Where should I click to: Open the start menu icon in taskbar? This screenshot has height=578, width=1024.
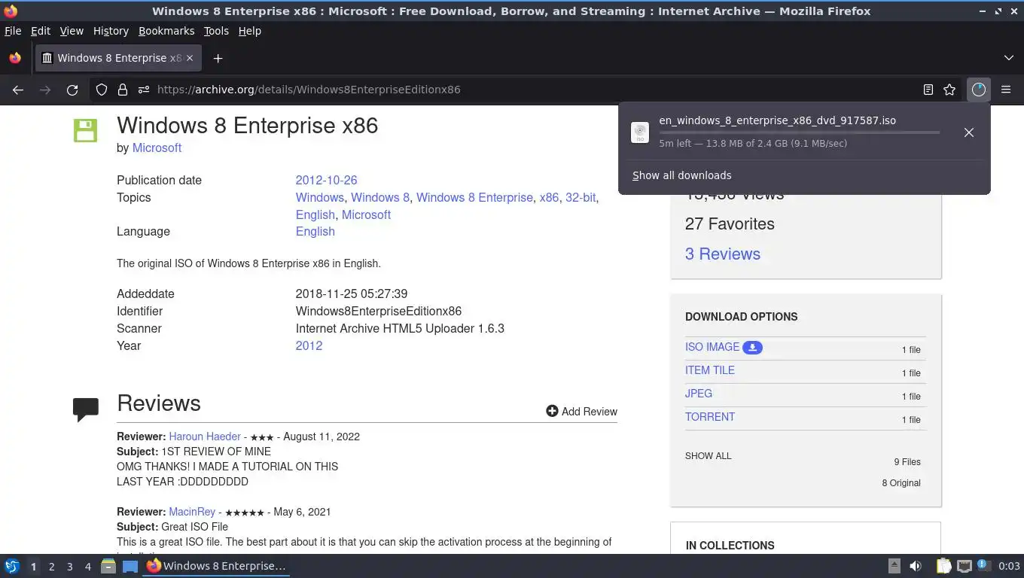coord(12,566)
